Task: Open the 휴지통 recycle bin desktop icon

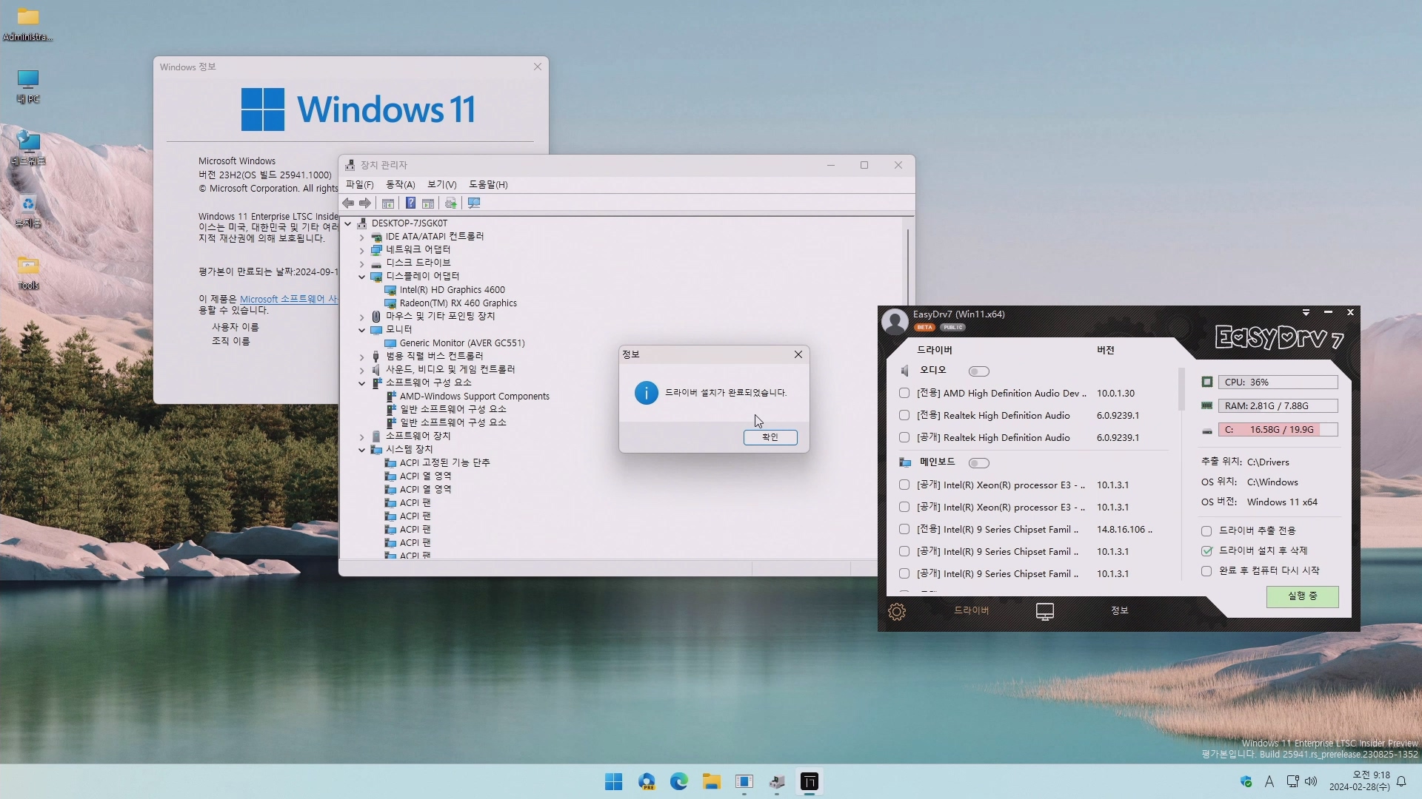Action: tap(28, 211)
